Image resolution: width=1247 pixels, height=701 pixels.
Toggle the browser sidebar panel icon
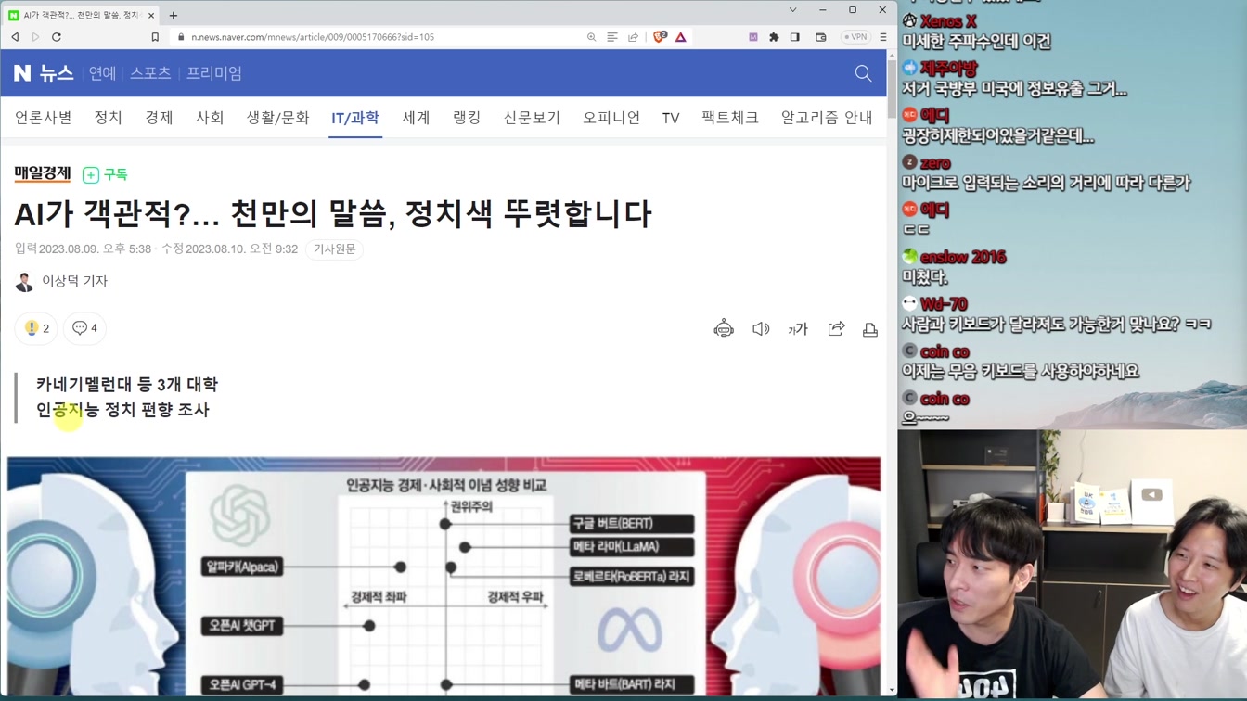pos(795,37)
